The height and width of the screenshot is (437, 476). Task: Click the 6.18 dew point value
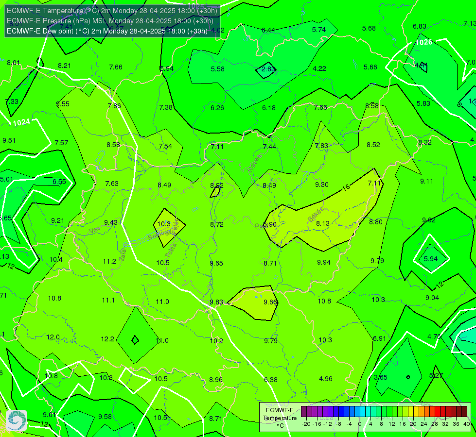(269, 108)
